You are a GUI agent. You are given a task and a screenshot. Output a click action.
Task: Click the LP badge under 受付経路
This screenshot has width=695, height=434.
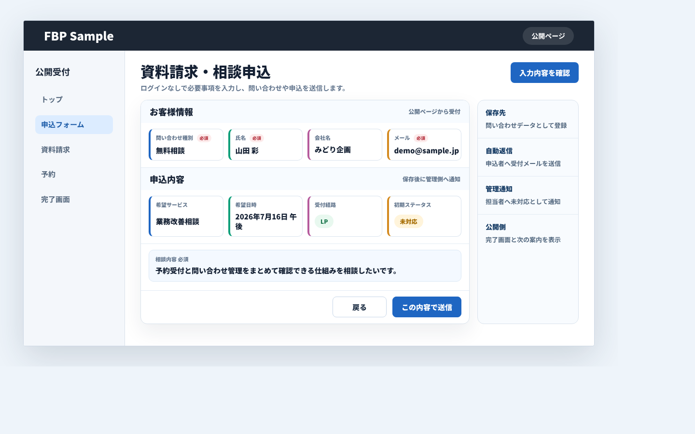pyautogui.click(x=324, y=221)
